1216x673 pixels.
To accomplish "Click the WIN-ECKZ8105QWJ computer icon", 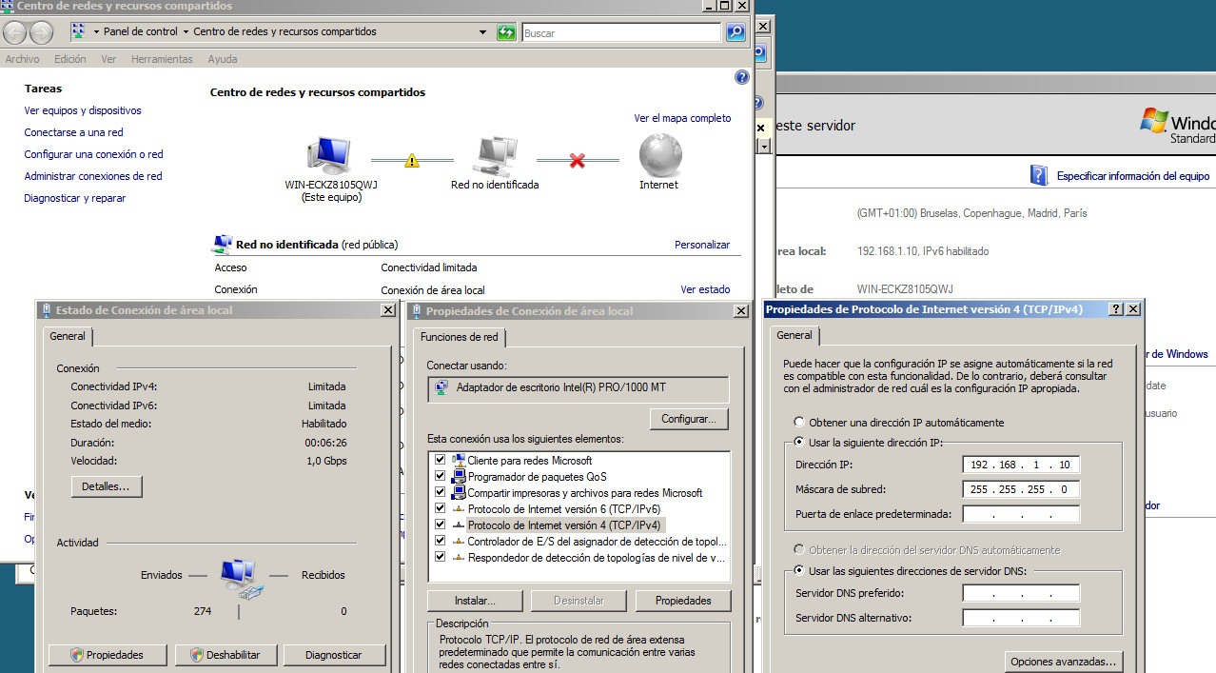I will (330, 154).
